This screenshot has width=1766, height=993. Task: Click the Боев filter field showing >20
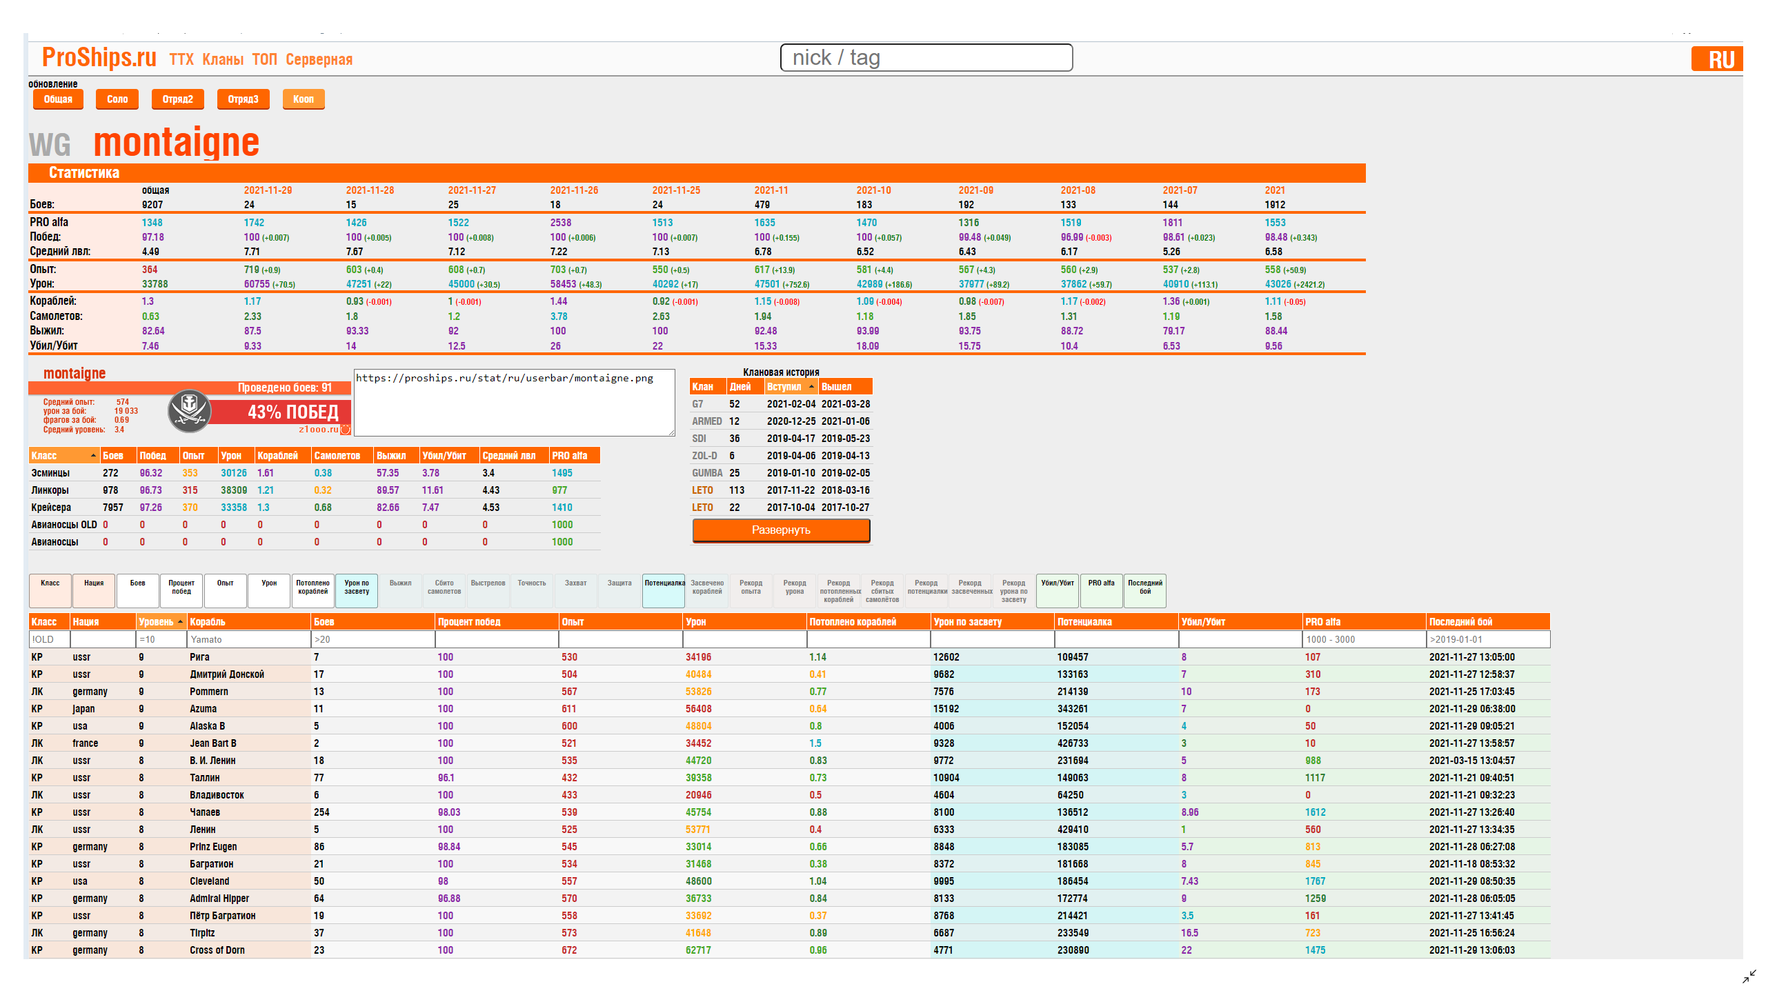click(x=373, y=639)
